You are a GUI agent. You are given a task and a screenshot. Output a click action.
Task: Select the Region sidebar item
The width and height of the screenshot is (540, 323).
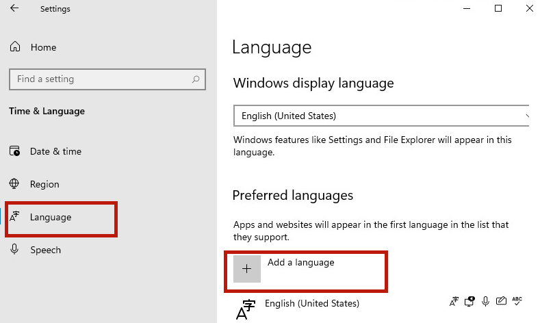pyautogui.click(x=44, y=184)
